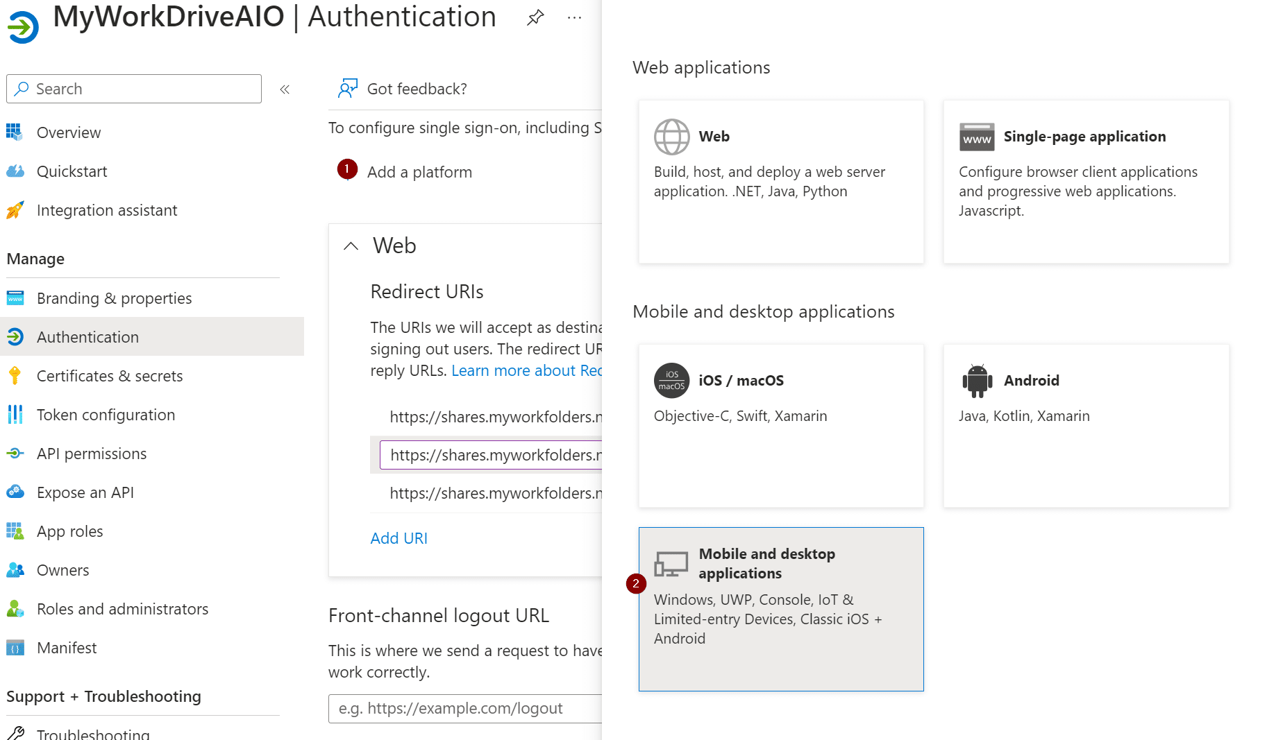1283x740 pixels.
Task: Open the ellipsis menu next to the pin
Action: [x=573, y=17]
